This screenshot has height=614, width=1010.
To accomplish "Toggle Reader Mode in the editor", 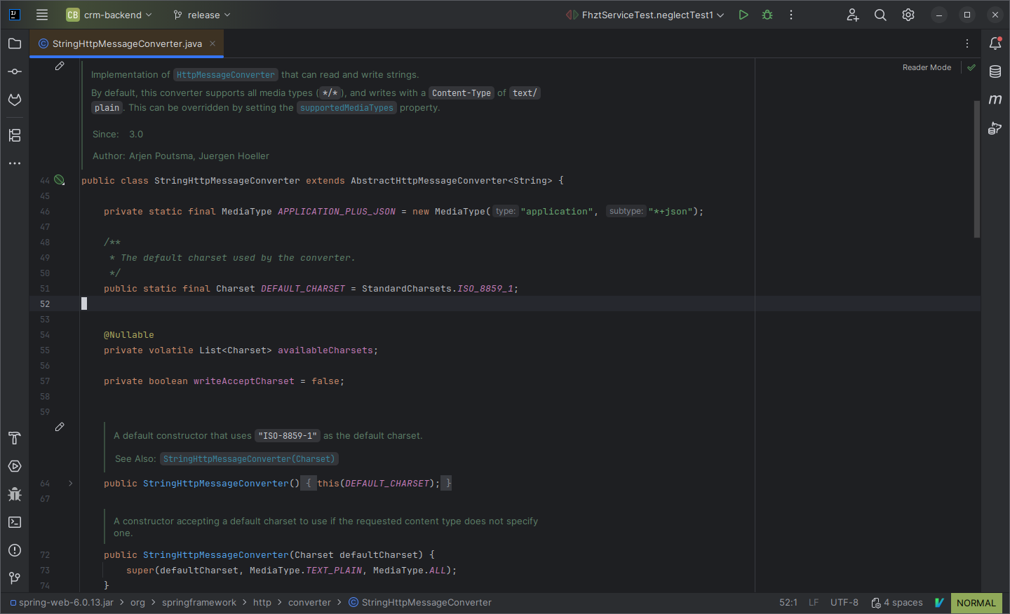I will coord(927,67).
